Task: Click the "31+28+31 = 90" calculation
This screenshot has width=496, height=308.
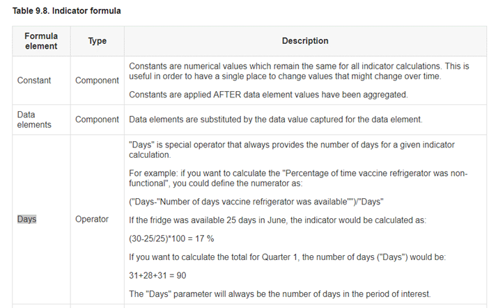Action: click(x=158, y=275)
